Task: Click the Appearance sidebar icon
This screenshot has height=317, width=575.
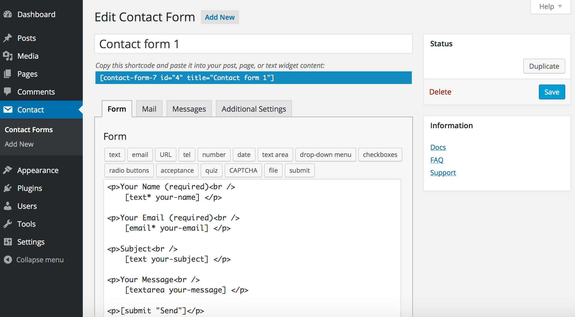Action: (8, 170)
